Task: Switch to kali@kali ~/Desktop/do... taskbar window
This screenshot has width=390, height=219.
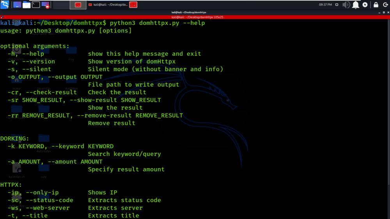Action: click(x=108, y=5)
